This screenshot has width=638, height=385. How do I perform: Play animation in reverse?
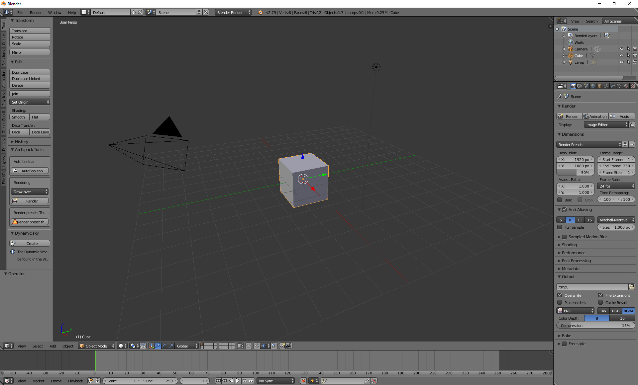[231, 381]
